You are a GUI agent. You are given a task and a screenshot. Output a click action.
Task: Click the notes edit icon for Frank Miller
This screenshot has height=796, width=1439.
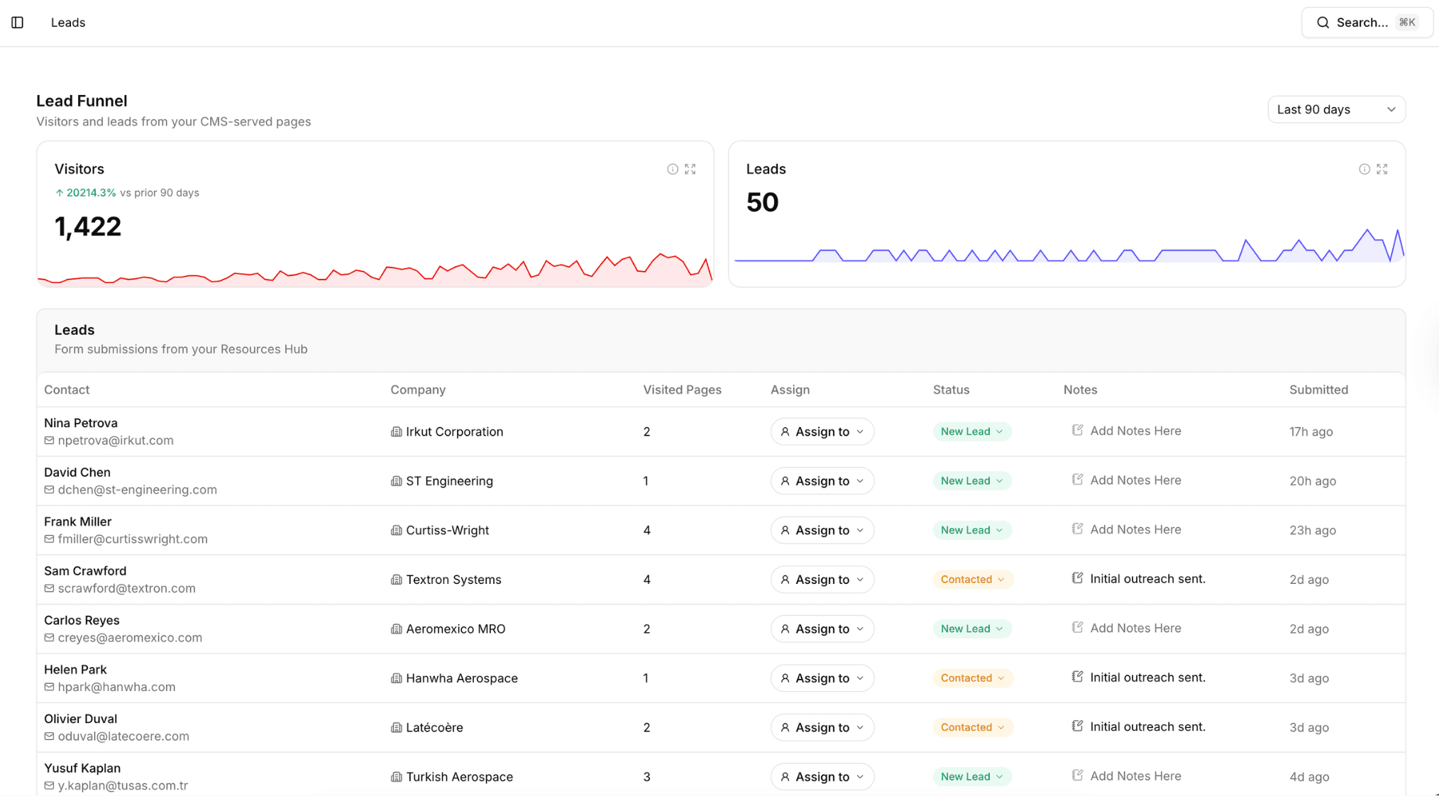click(x=1077, y=529)
